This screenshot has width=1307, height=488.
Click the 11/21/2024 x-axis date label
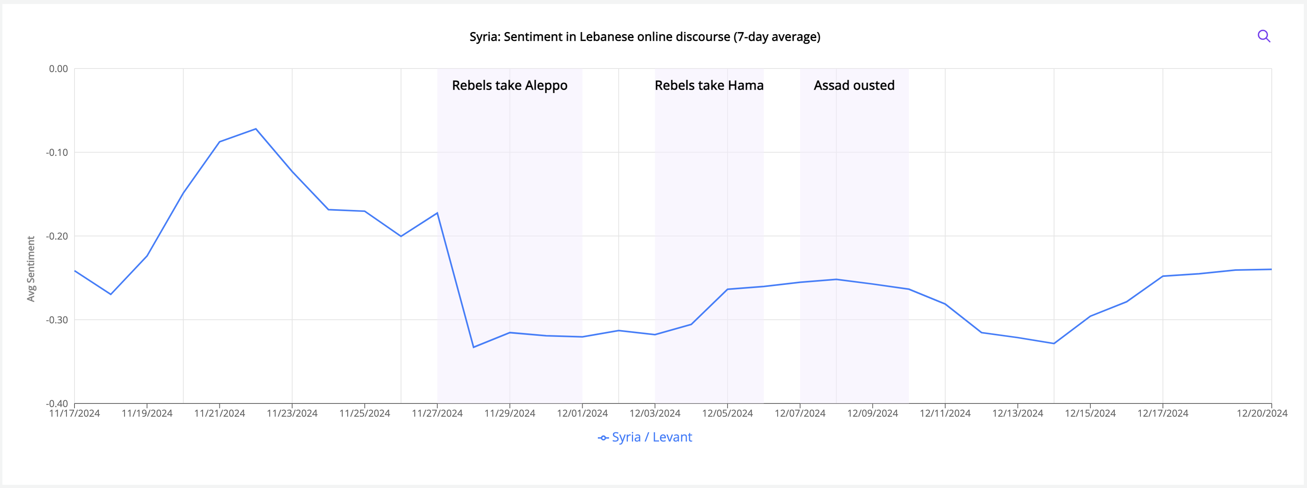coord(220,413)
